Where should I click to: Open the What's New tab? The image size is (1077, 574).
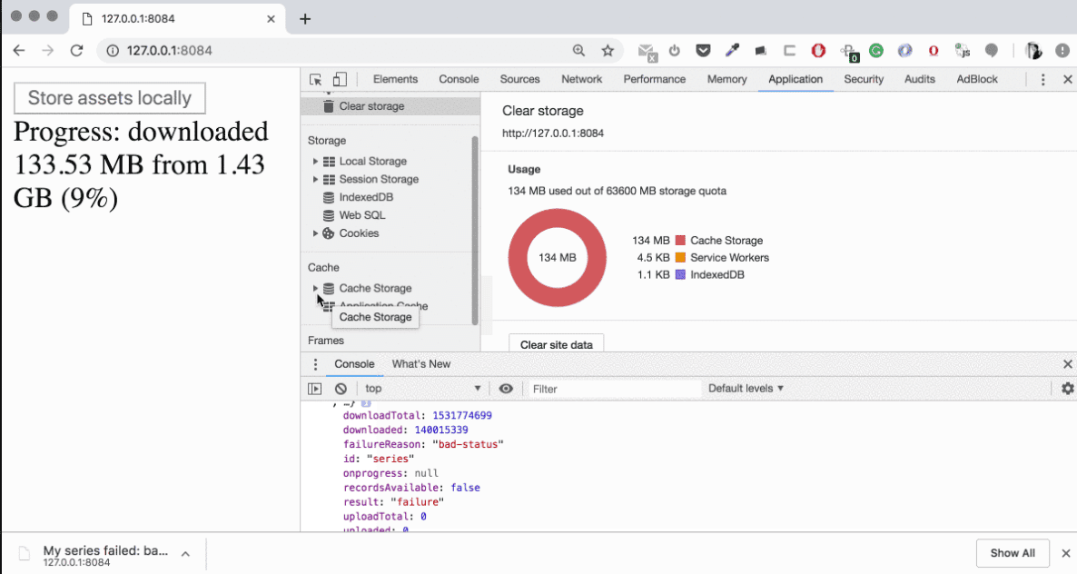[421, 363]
